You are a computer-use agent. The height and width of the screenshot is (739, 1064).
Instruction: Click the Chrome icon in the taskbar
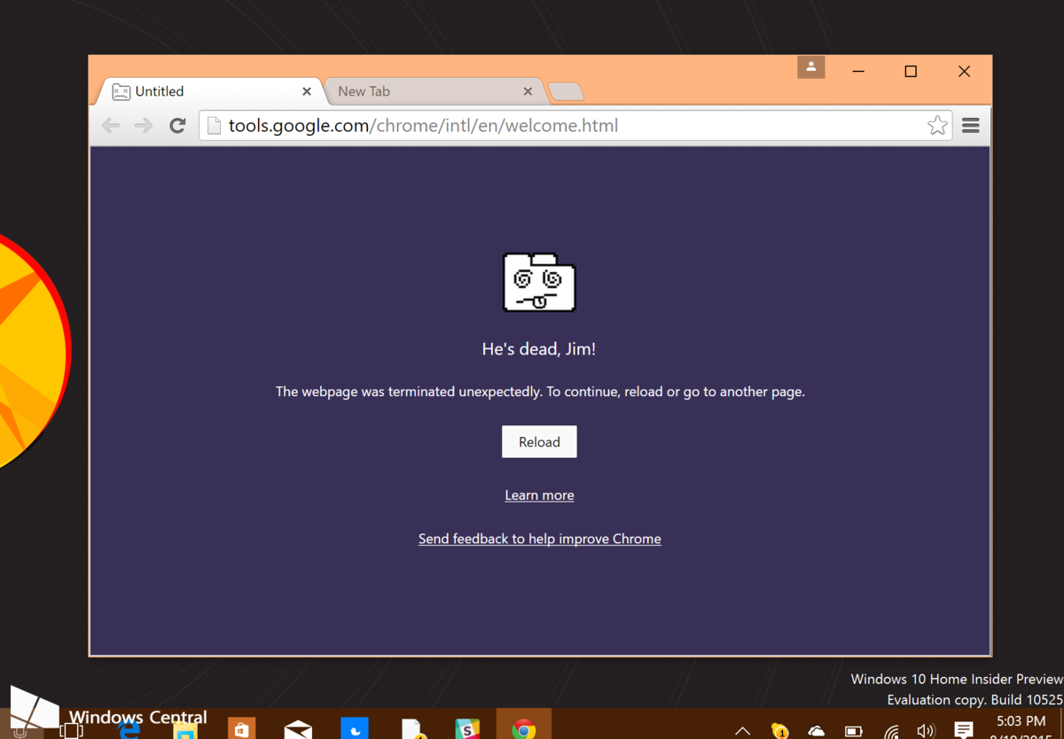(x=524, y=728)
